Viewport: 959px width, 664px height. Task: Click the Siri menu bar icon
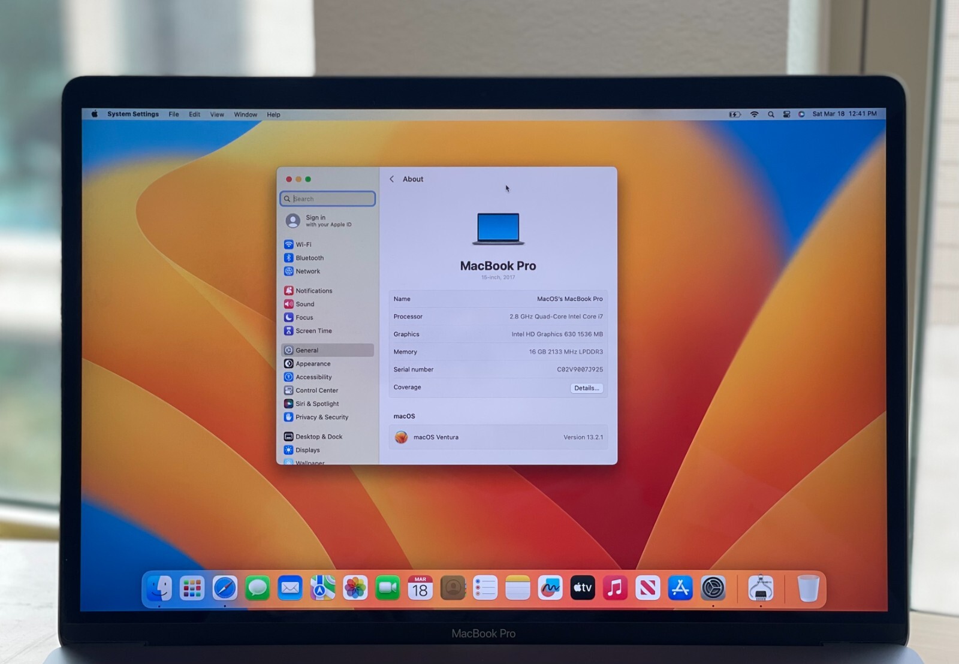click(801, 114)
